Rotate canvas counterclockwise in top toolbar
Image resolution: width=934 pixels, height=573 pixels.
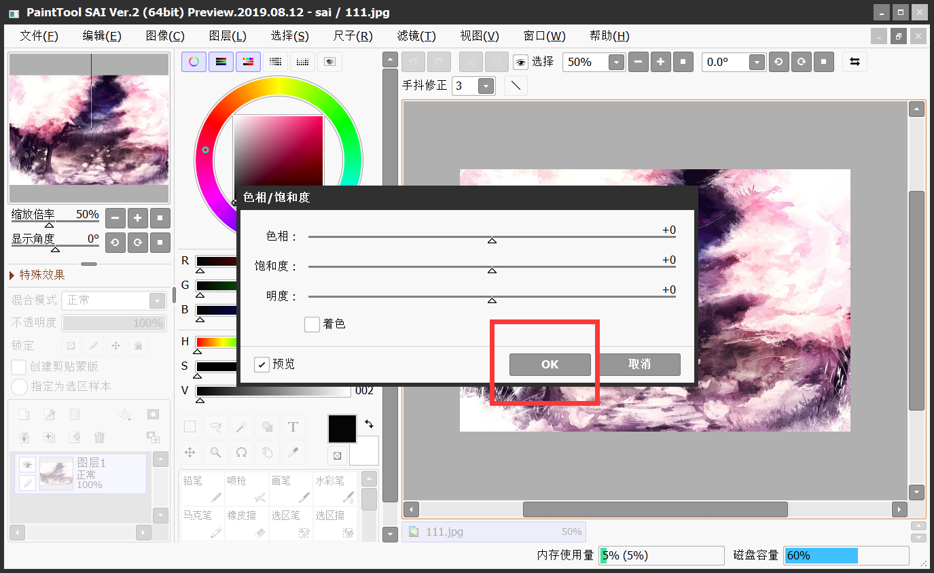click(x=778, y=62)
